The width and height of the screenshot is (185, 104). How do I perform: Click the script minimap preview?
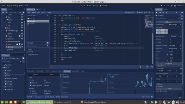tap(148, 21)
